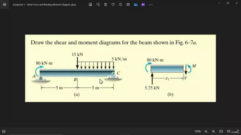The height and width of the screenshot is (135, 241).
Task: Open the purple Clipchamp video icon
Action: click(143, 4)
